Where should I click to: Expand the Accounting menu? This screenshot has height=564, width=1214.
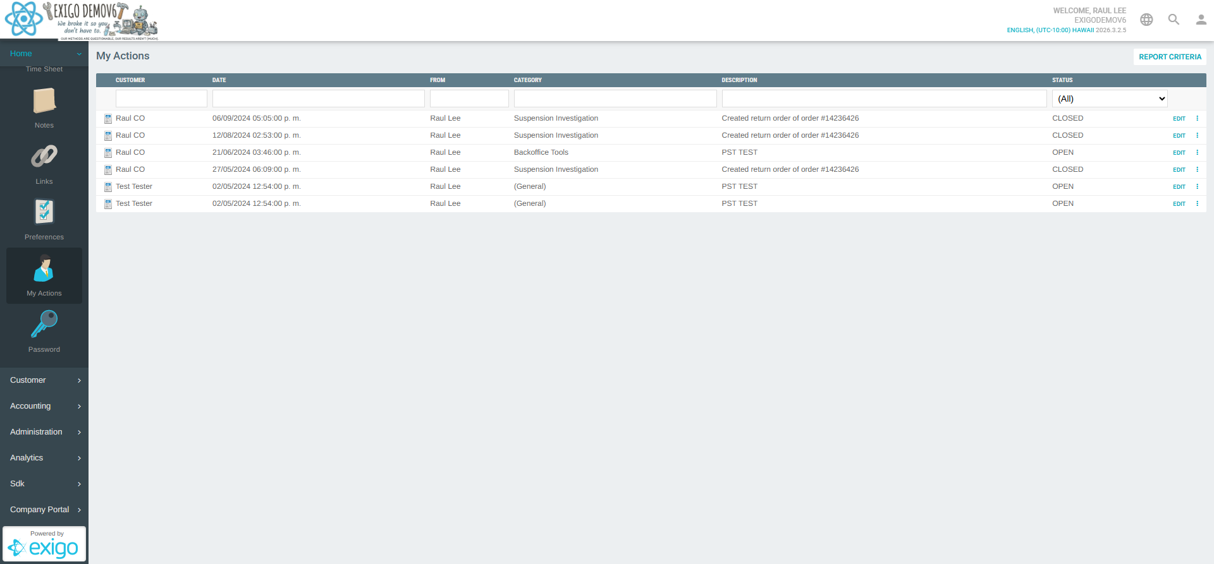(44, 406)
